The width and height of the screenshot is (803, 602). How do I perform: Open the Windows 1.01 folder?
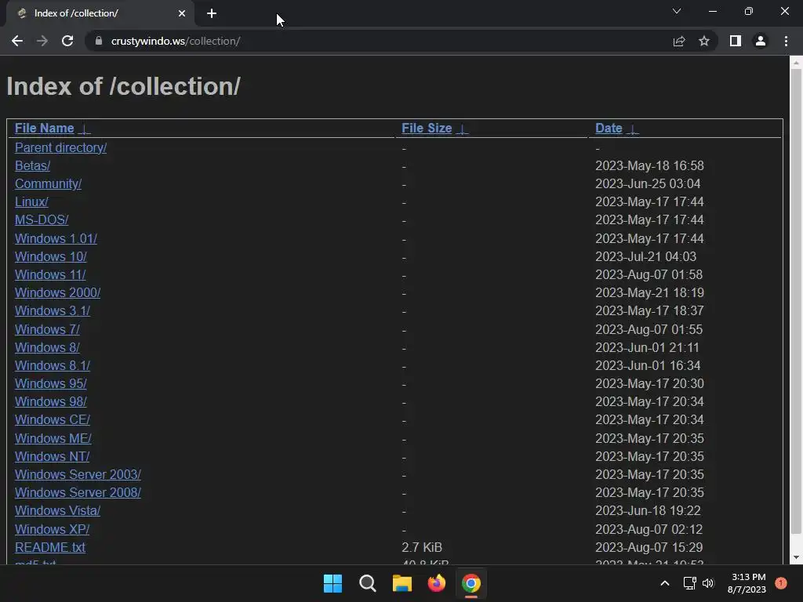point(56,238)
